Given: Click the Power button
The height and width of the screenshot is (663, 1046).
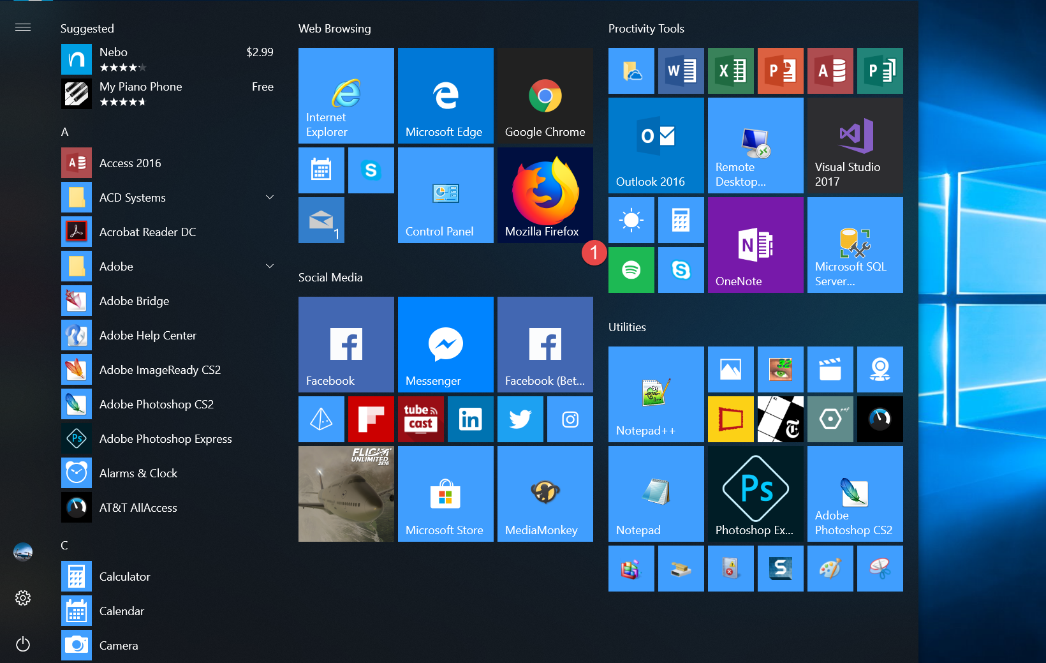Looking at the screenshot, I should [x=23, y=644].
